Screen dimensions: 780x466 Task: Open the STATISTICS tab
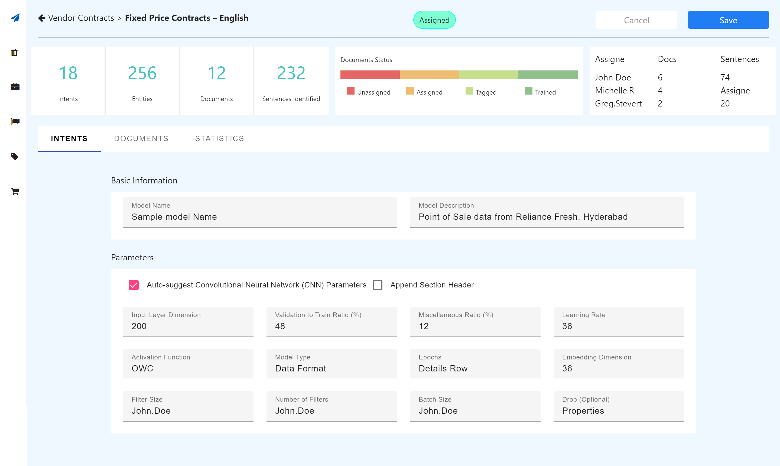pyautogui.click(x=219, y=138)
